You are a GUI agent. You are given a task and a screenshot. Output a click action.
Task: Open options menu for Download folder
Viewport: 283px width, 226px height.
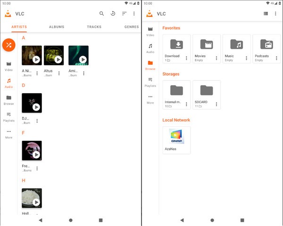[x=186, y=58]
